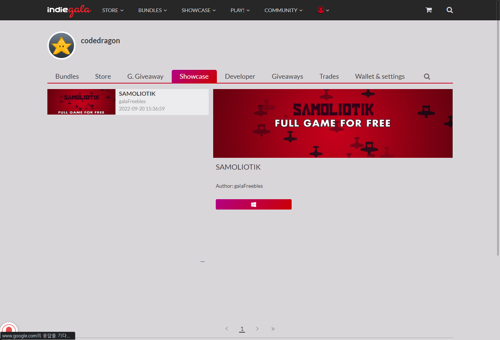Open the Giveaways tab

click(287, 76)
